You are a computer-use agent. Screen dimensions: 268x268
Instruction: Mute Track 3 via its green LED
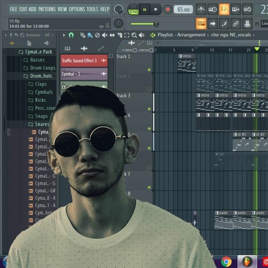(x=149, y=109)
